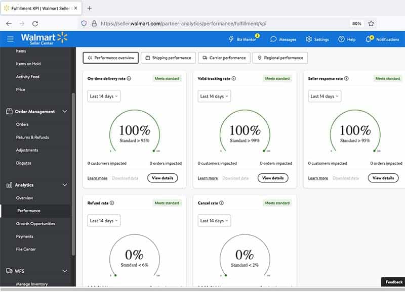Screen dimensions: 405x292
Task: Open Seller response rate period dropdown
Action: 325,96
